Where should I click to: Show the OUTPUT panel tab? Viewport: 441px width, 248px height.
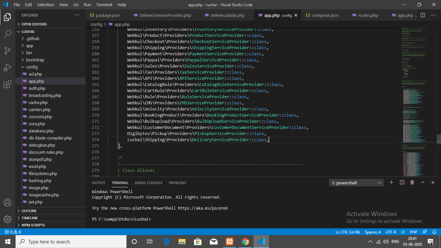point(98,183)
